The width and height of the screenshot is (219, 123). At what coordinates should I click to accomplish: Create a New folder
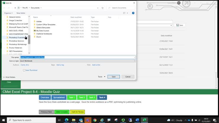(21, 13)
